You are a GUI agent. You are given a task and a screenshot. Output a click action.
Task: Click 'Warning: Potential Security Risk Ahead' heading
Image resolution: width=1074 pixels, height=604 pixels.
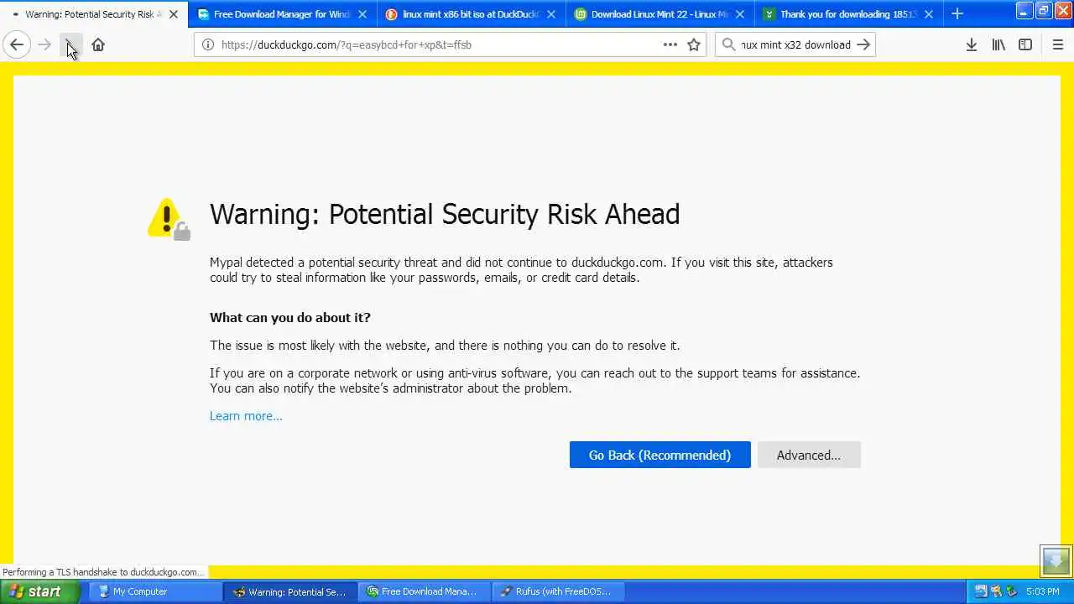(445, 214)
